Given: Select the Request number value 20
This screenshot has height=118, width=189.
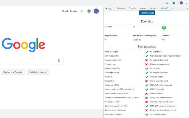Looking at the screenshot, I should point(105,40).
